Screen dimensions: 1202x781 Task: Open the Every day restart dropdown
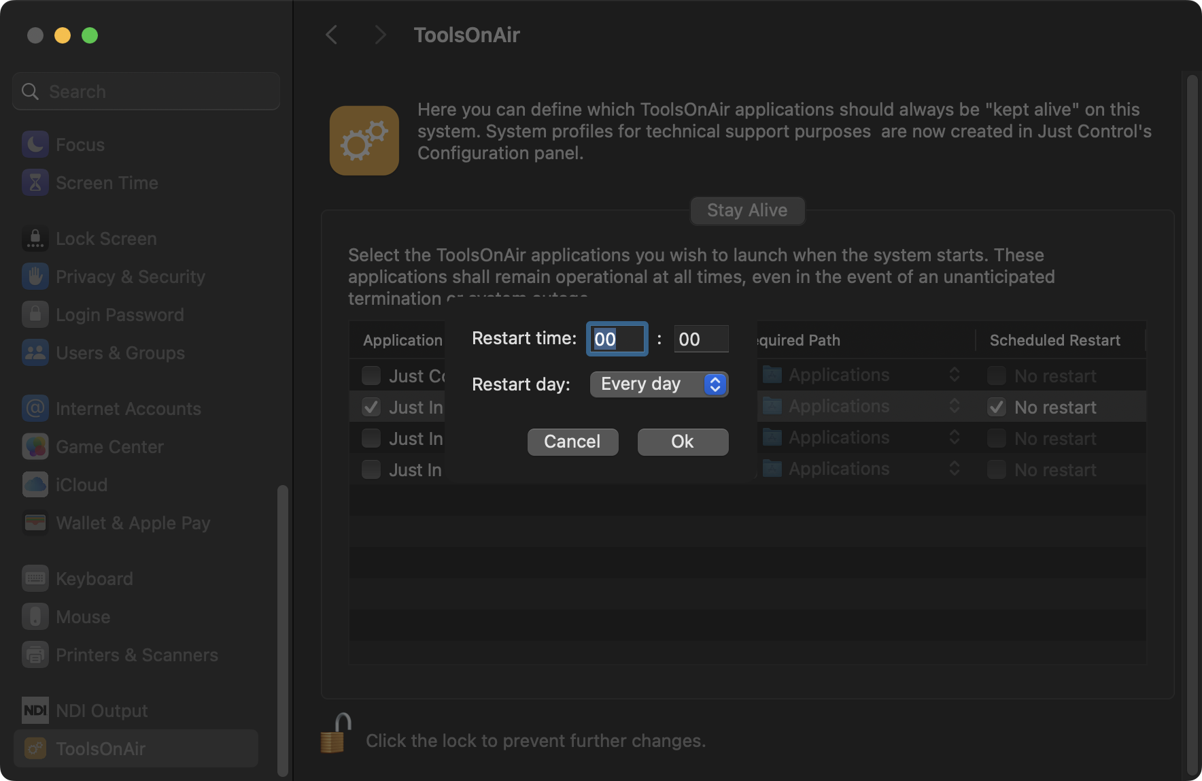659,384
